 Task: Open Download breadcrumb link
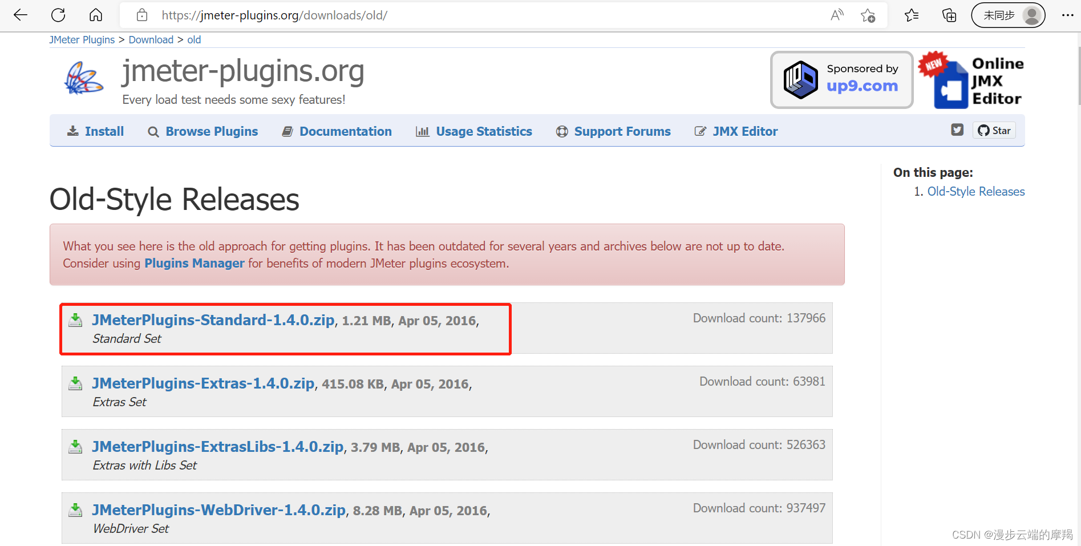click(x=151, y=40)
